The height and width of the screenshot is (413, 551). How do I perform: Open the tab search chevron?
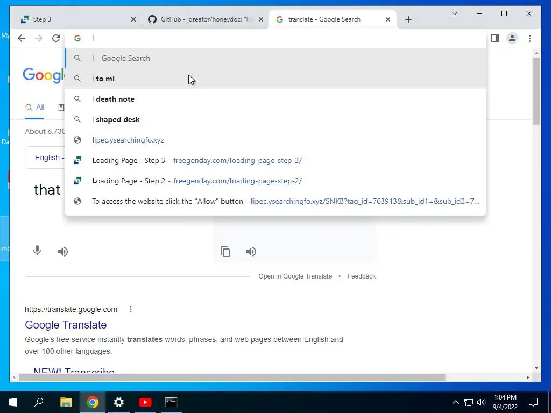coord(454,13)
